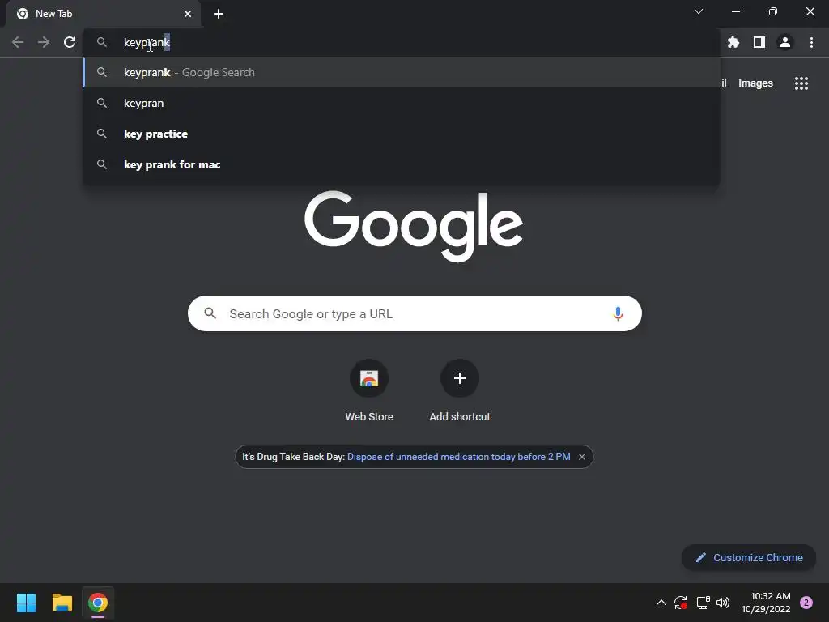Open Chrome's three-dot menu
829x622 pixels.
coord(811,42)
